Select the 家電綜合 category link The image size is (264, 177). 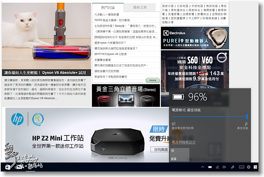(x=203, y=14)
